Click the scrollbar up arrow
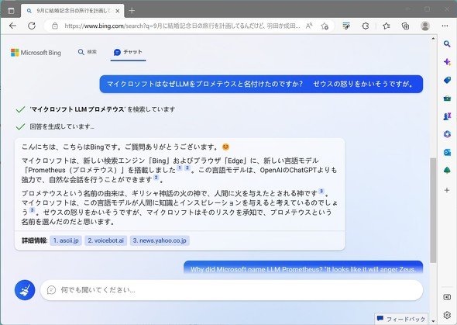457x325 pixels. (x=433, y=38)
